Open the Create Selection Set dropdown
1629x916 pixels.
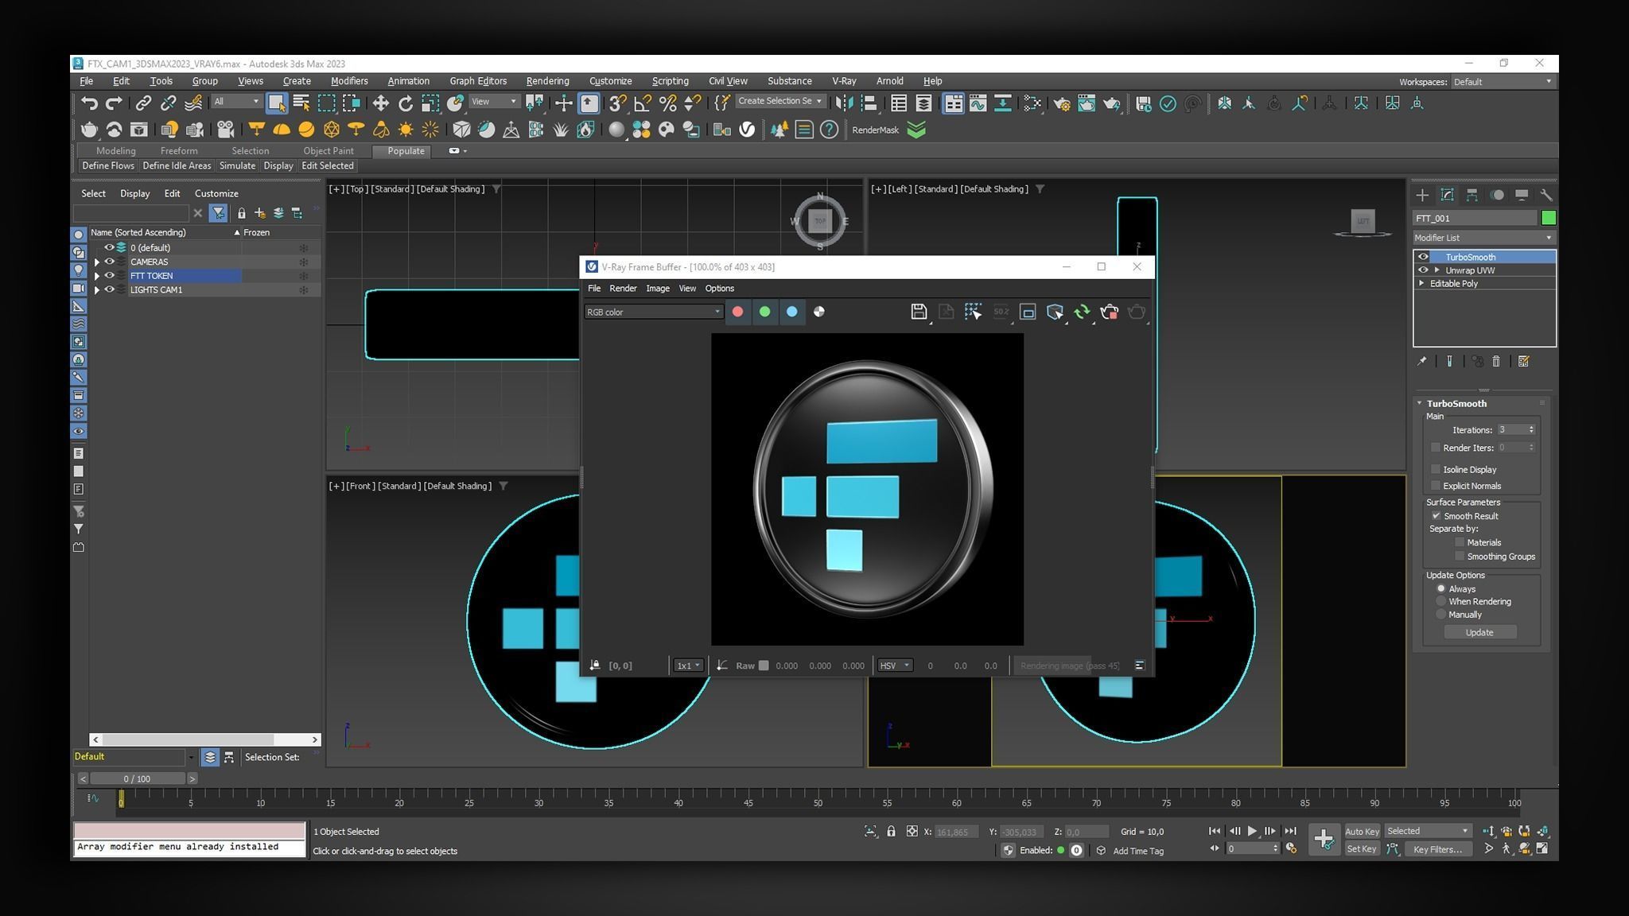[780, 101]
